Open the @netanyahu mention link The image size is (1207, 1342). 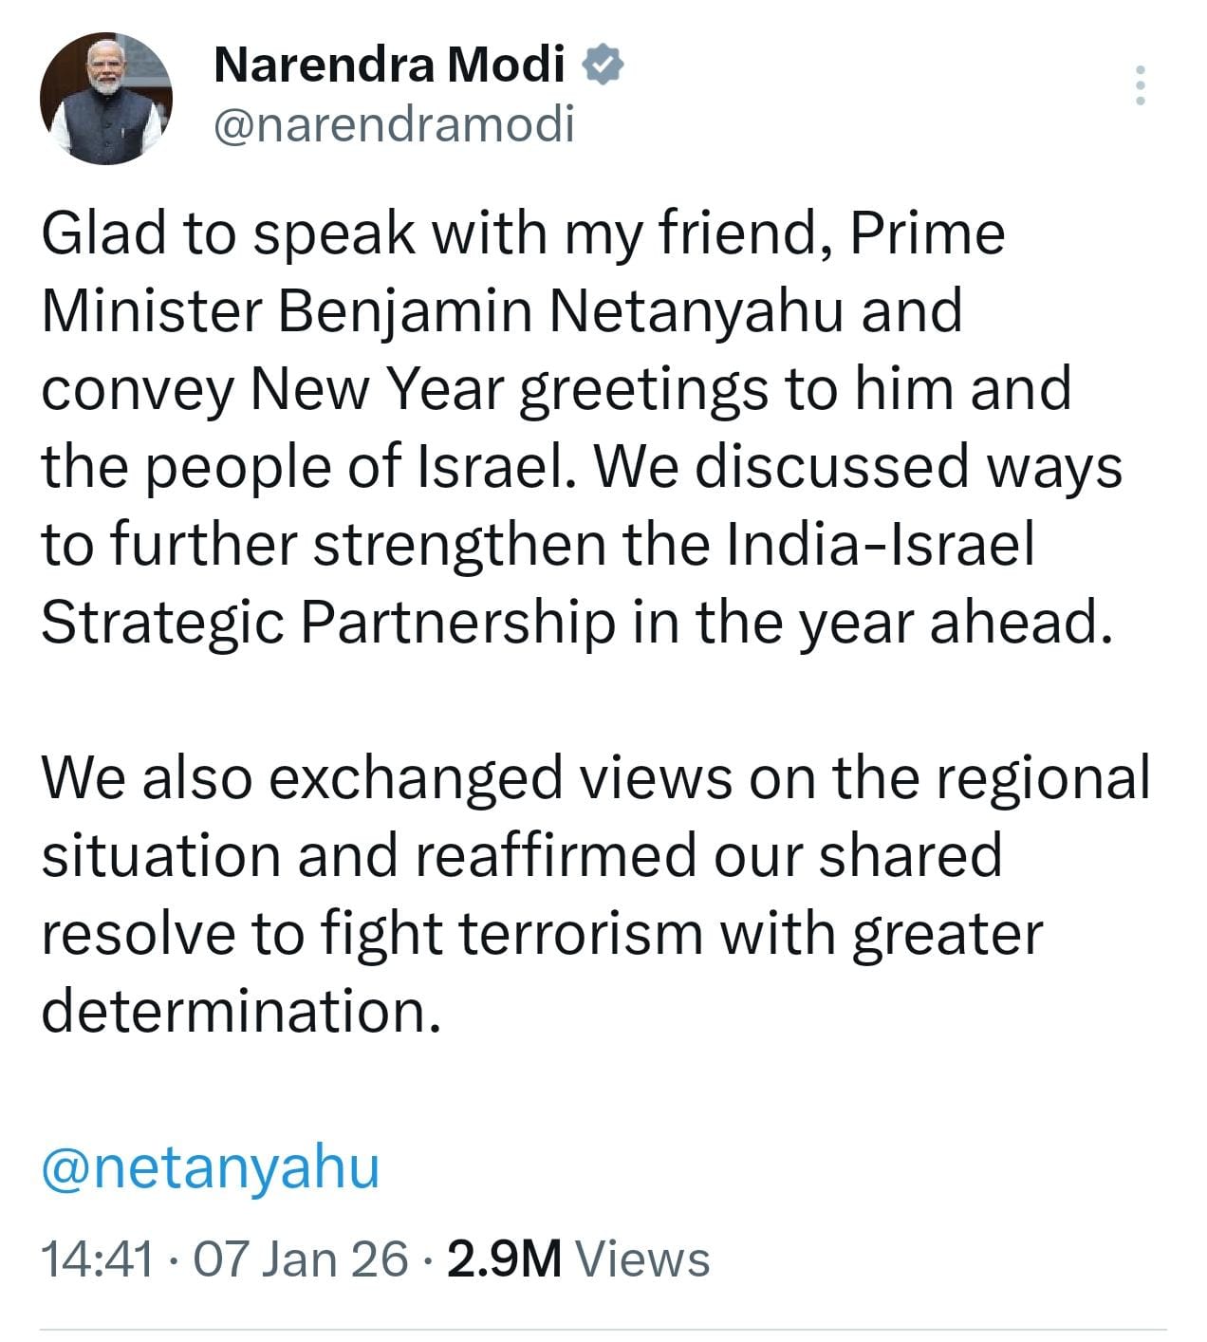(x=211, y=1166)
